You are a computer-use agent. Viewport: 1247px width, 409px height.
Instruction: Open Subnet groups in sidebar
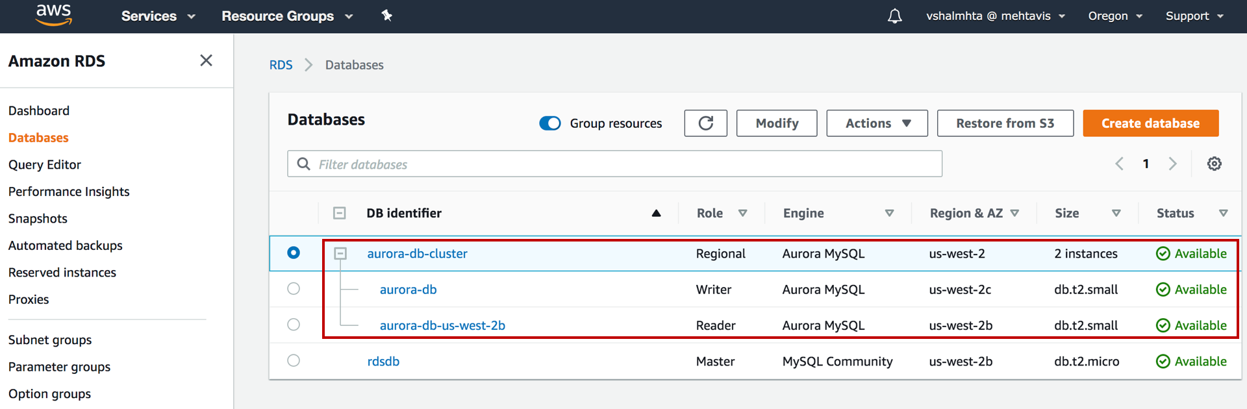coord(50,340)
